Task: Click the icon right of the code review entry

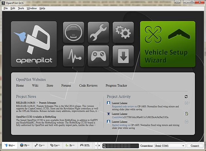Action: [186, 103]
